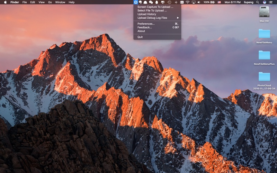277x173 pixels.
Task: Open the Notification Center list icon
Action: pos(270,2)
